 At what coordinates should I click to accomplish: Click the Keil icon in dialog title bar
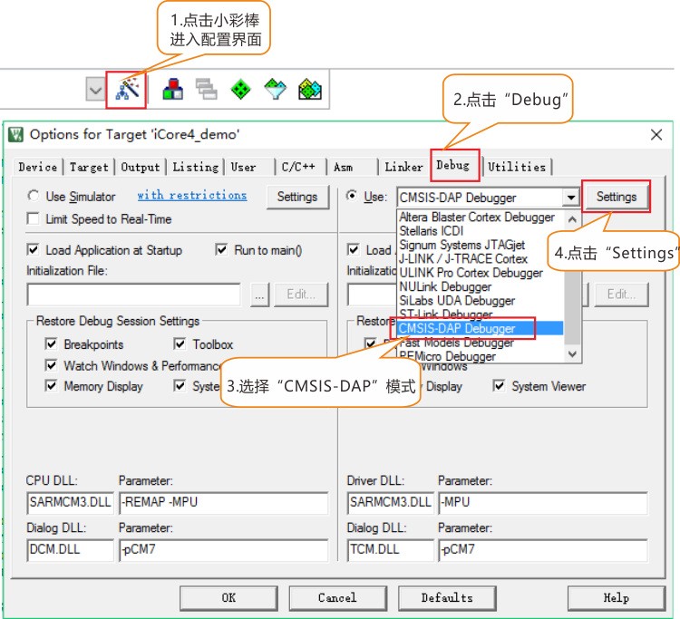pyautogui.click(x=16, y=134)
